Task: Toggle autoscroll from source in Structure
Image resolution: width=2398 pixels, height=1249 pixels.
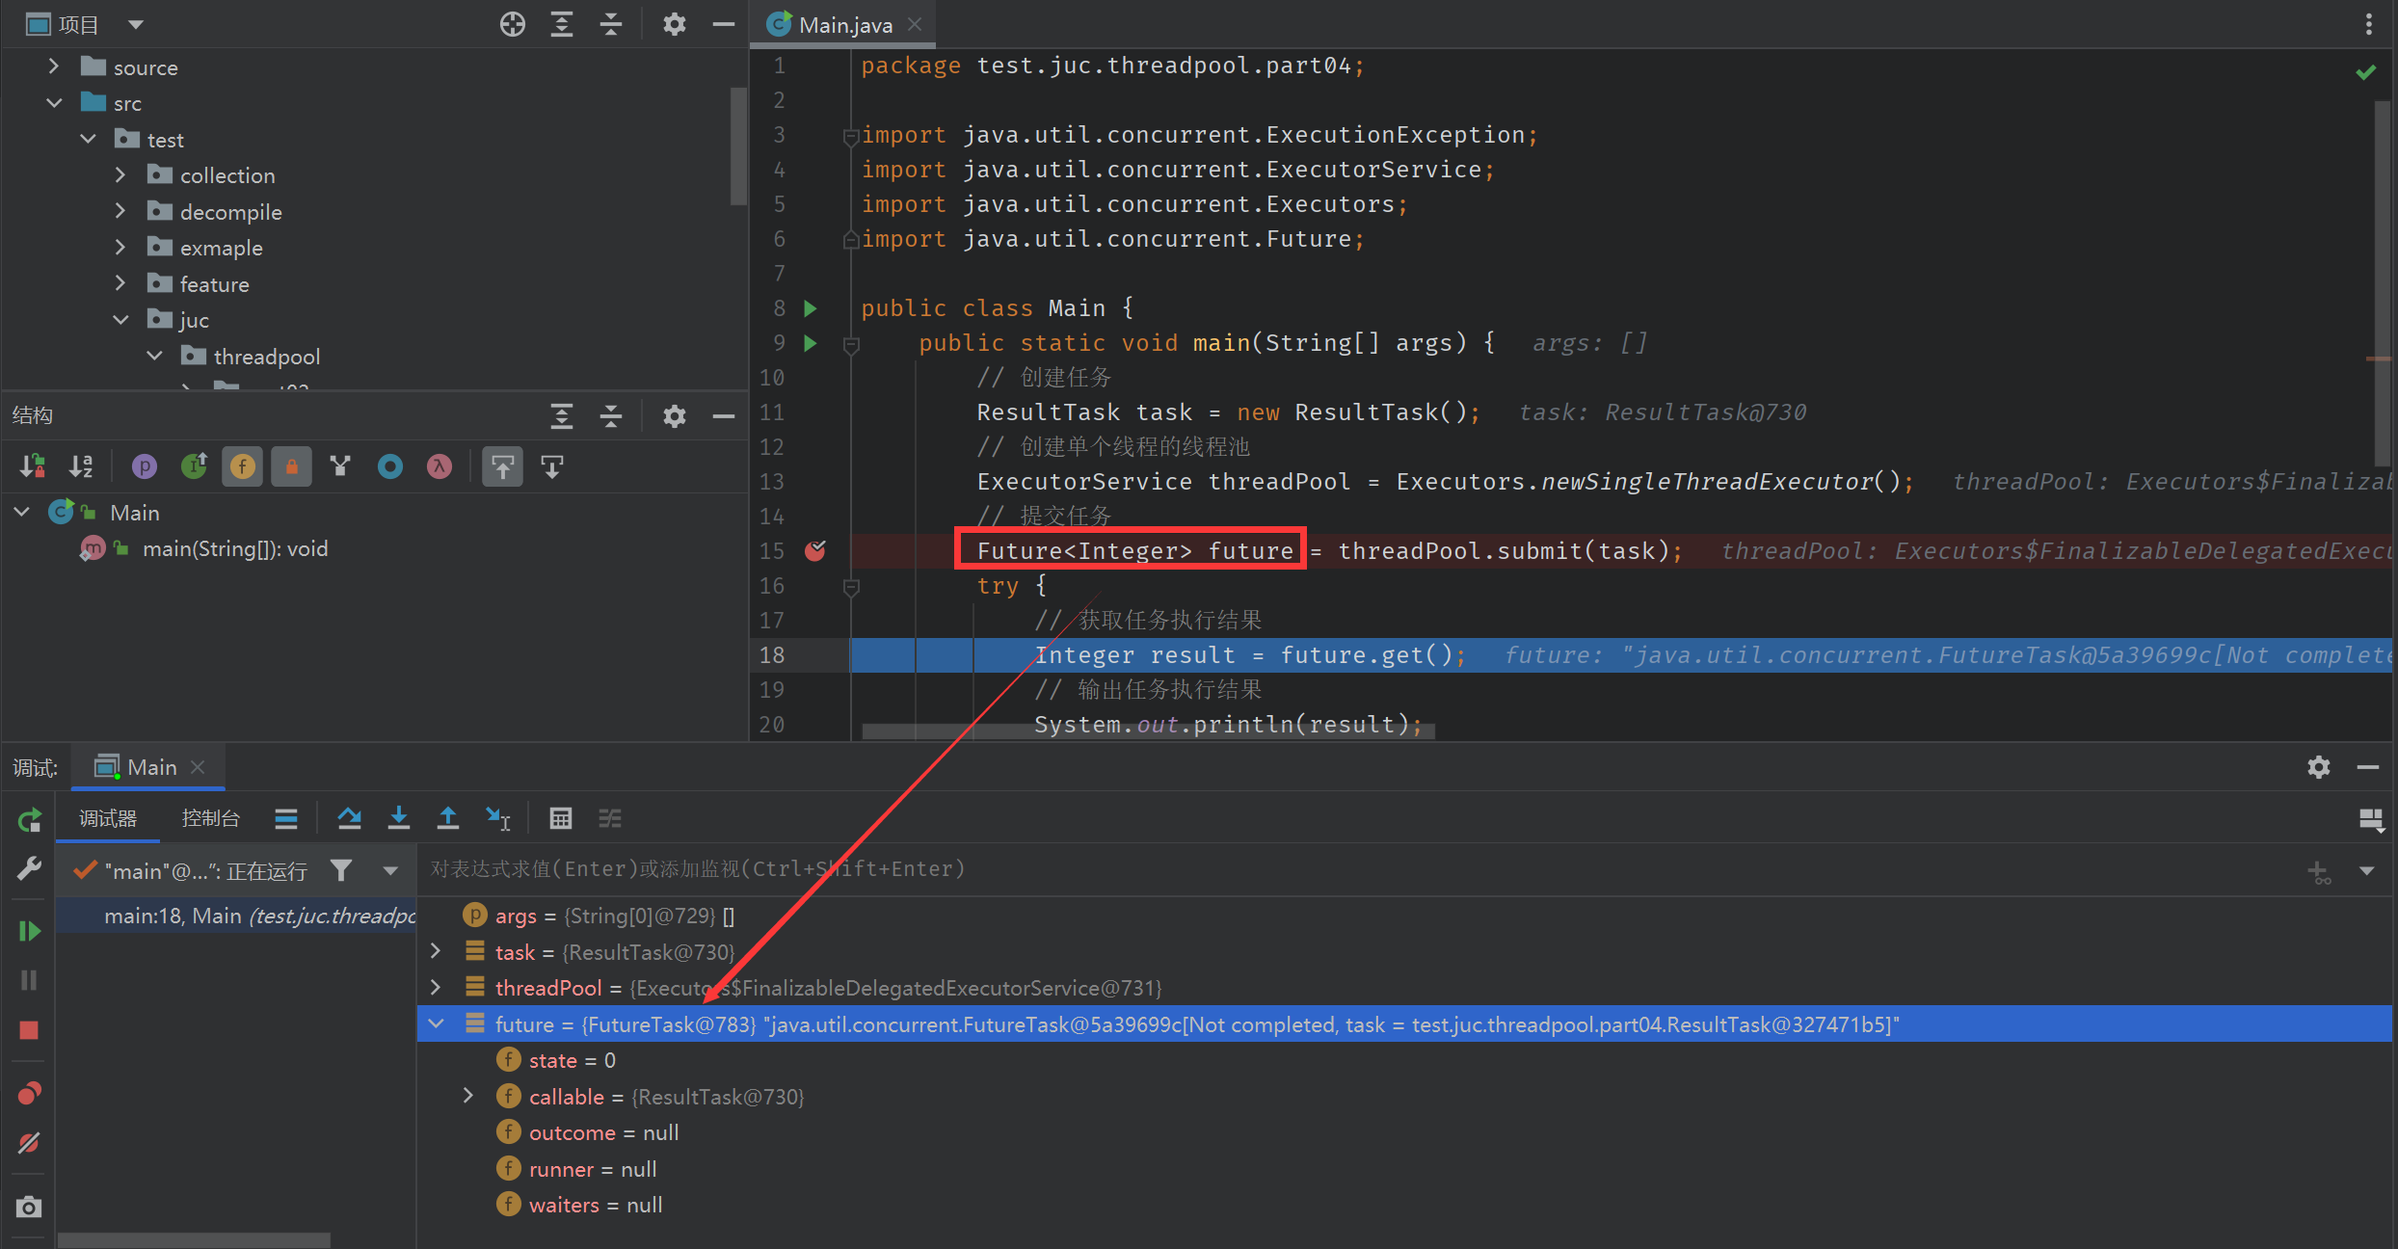Action: (551, 466)
